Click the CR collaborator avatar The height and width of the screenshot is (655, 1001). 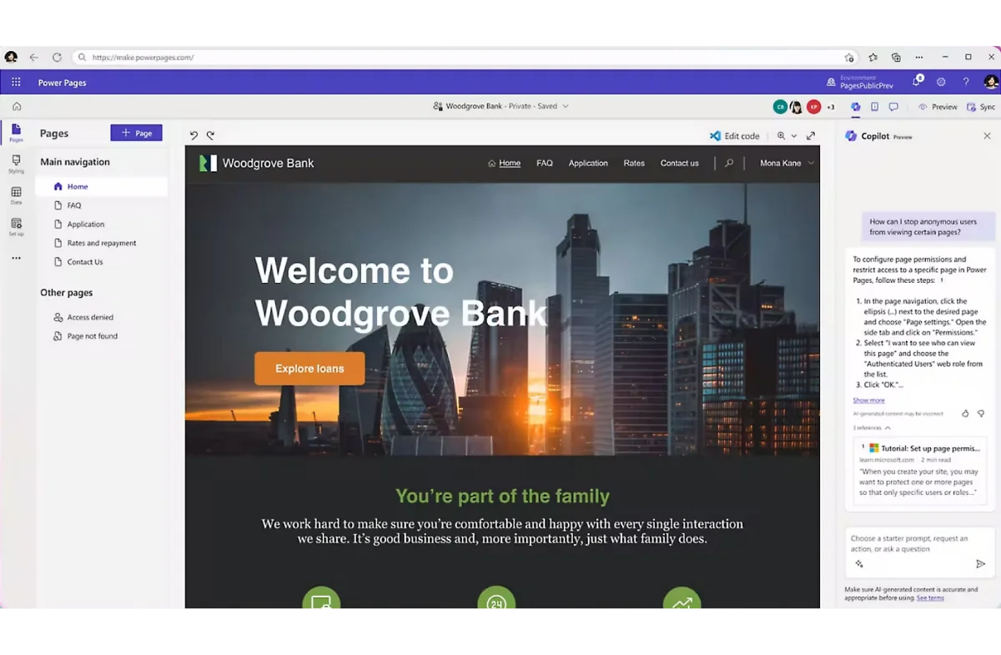(780, 107)
